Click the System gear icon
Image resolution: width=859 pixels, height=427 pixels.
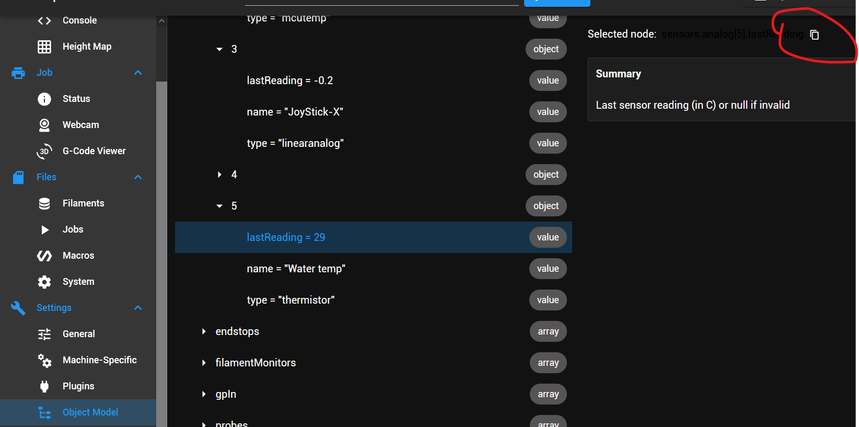[x=44, y=282]
